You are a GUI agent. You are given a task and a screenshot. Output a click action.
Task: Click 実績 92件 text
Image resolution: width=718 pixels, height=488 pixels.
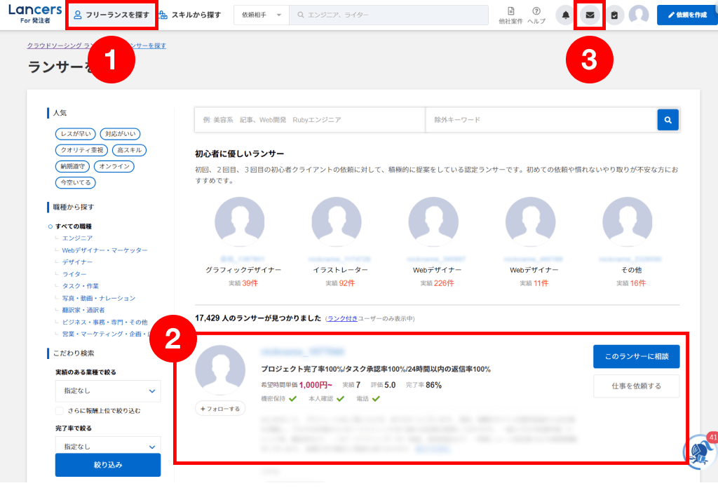tap(340, 283)
